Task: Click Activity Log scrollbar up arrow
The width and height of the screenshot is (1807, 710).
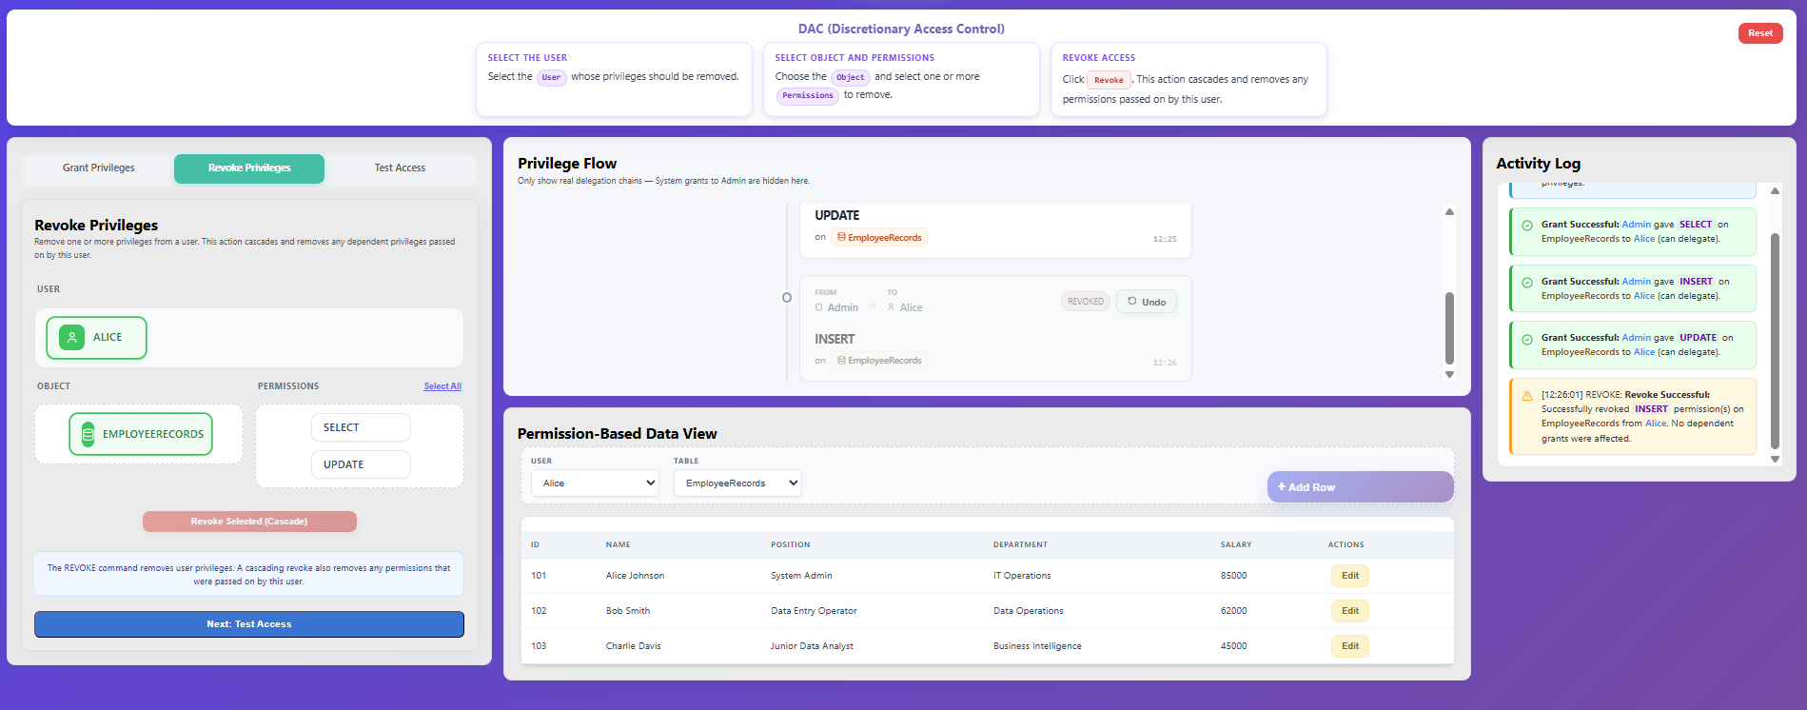Action: [x=1775, y=191]
